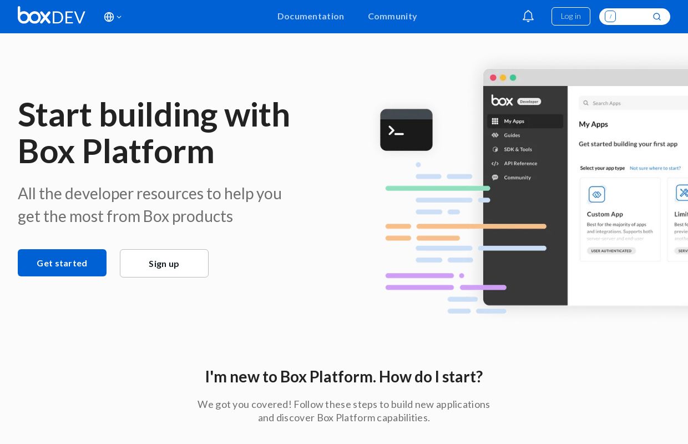Click the slash shortcut key icon in search

[610, 17]
